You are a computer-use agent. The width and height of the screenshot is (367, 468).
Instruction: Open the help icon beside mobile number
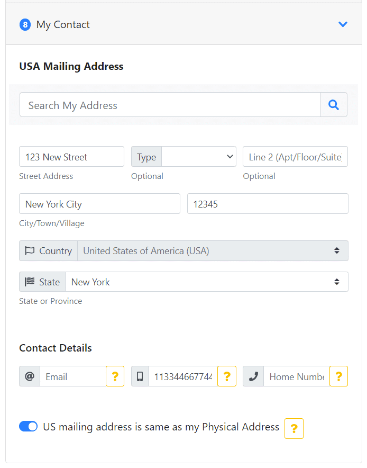tap(227, 376)
